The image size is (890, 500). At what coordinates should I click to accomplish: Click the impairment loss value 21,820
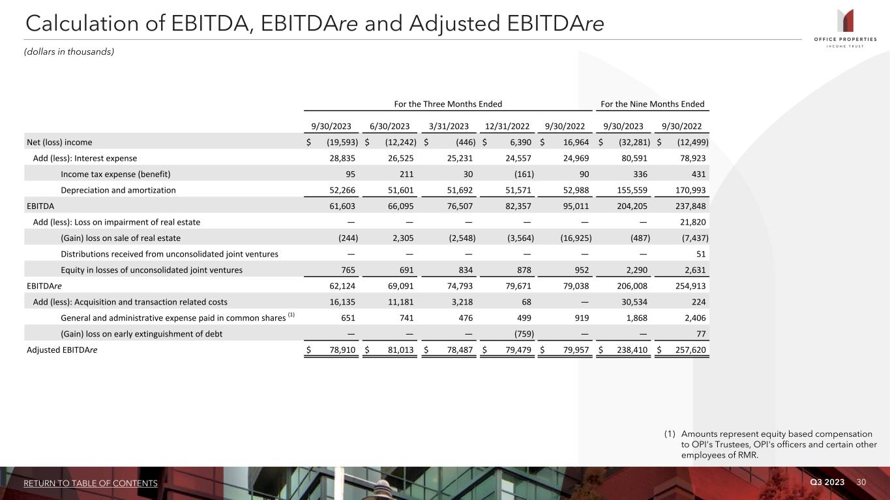coord(692,222)
